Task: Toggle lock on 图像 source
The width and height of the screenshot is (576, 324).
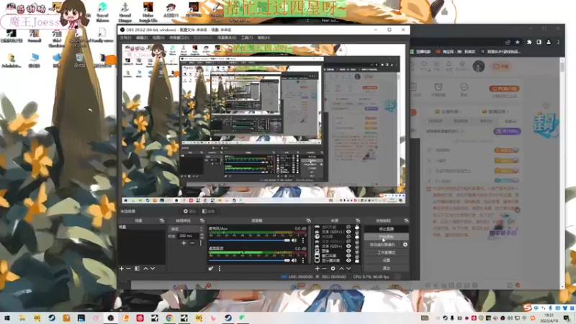Action: click(x=356, y=251)
